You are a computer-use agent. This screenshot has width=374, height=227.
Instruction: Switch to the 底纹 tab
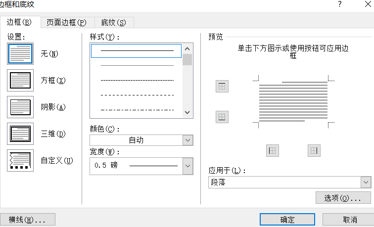114,22
